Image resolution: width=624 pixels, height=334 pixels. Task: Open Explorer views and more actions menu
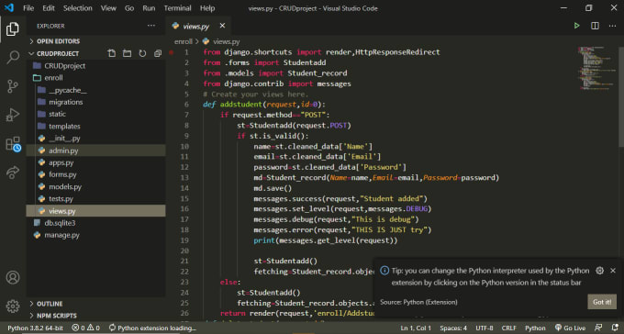click(x=151, y=26)
